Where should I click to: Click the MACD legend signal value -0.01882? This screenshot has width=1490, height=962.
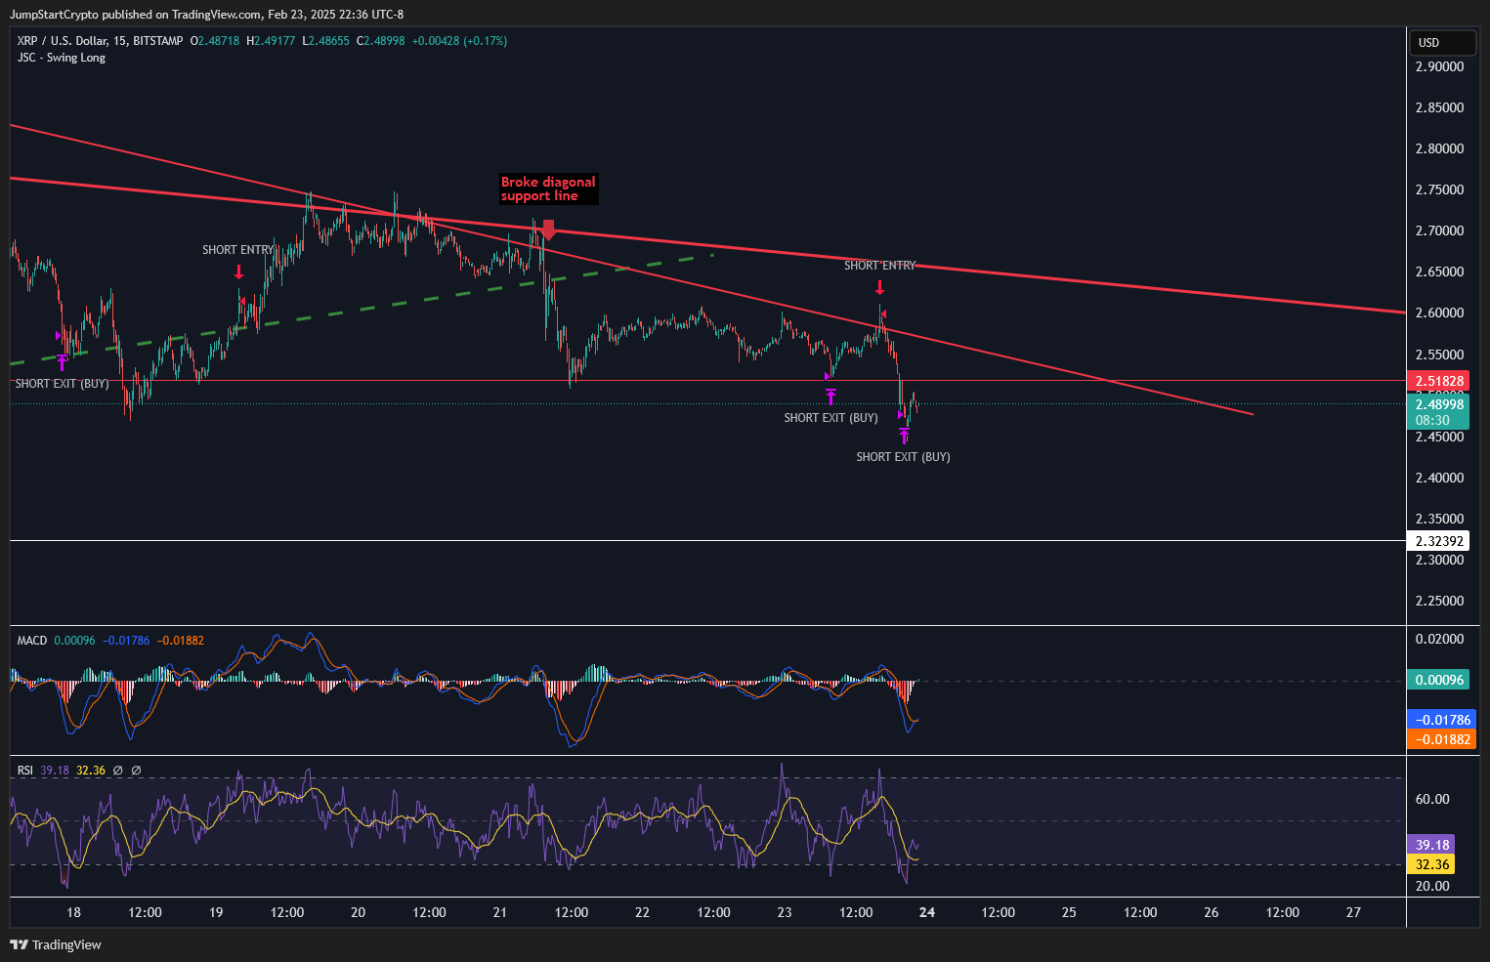point(181,641)
